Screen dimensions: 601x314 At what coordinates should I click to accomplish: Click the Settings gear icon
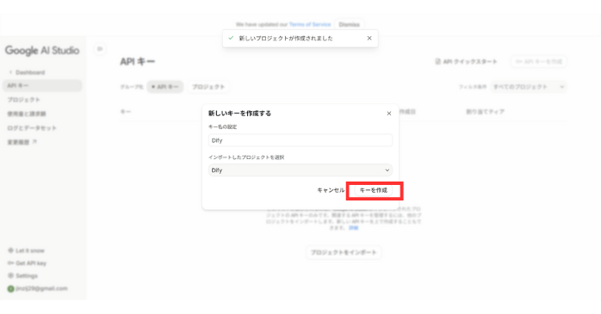pyautogui.click(x=10, y=275)
